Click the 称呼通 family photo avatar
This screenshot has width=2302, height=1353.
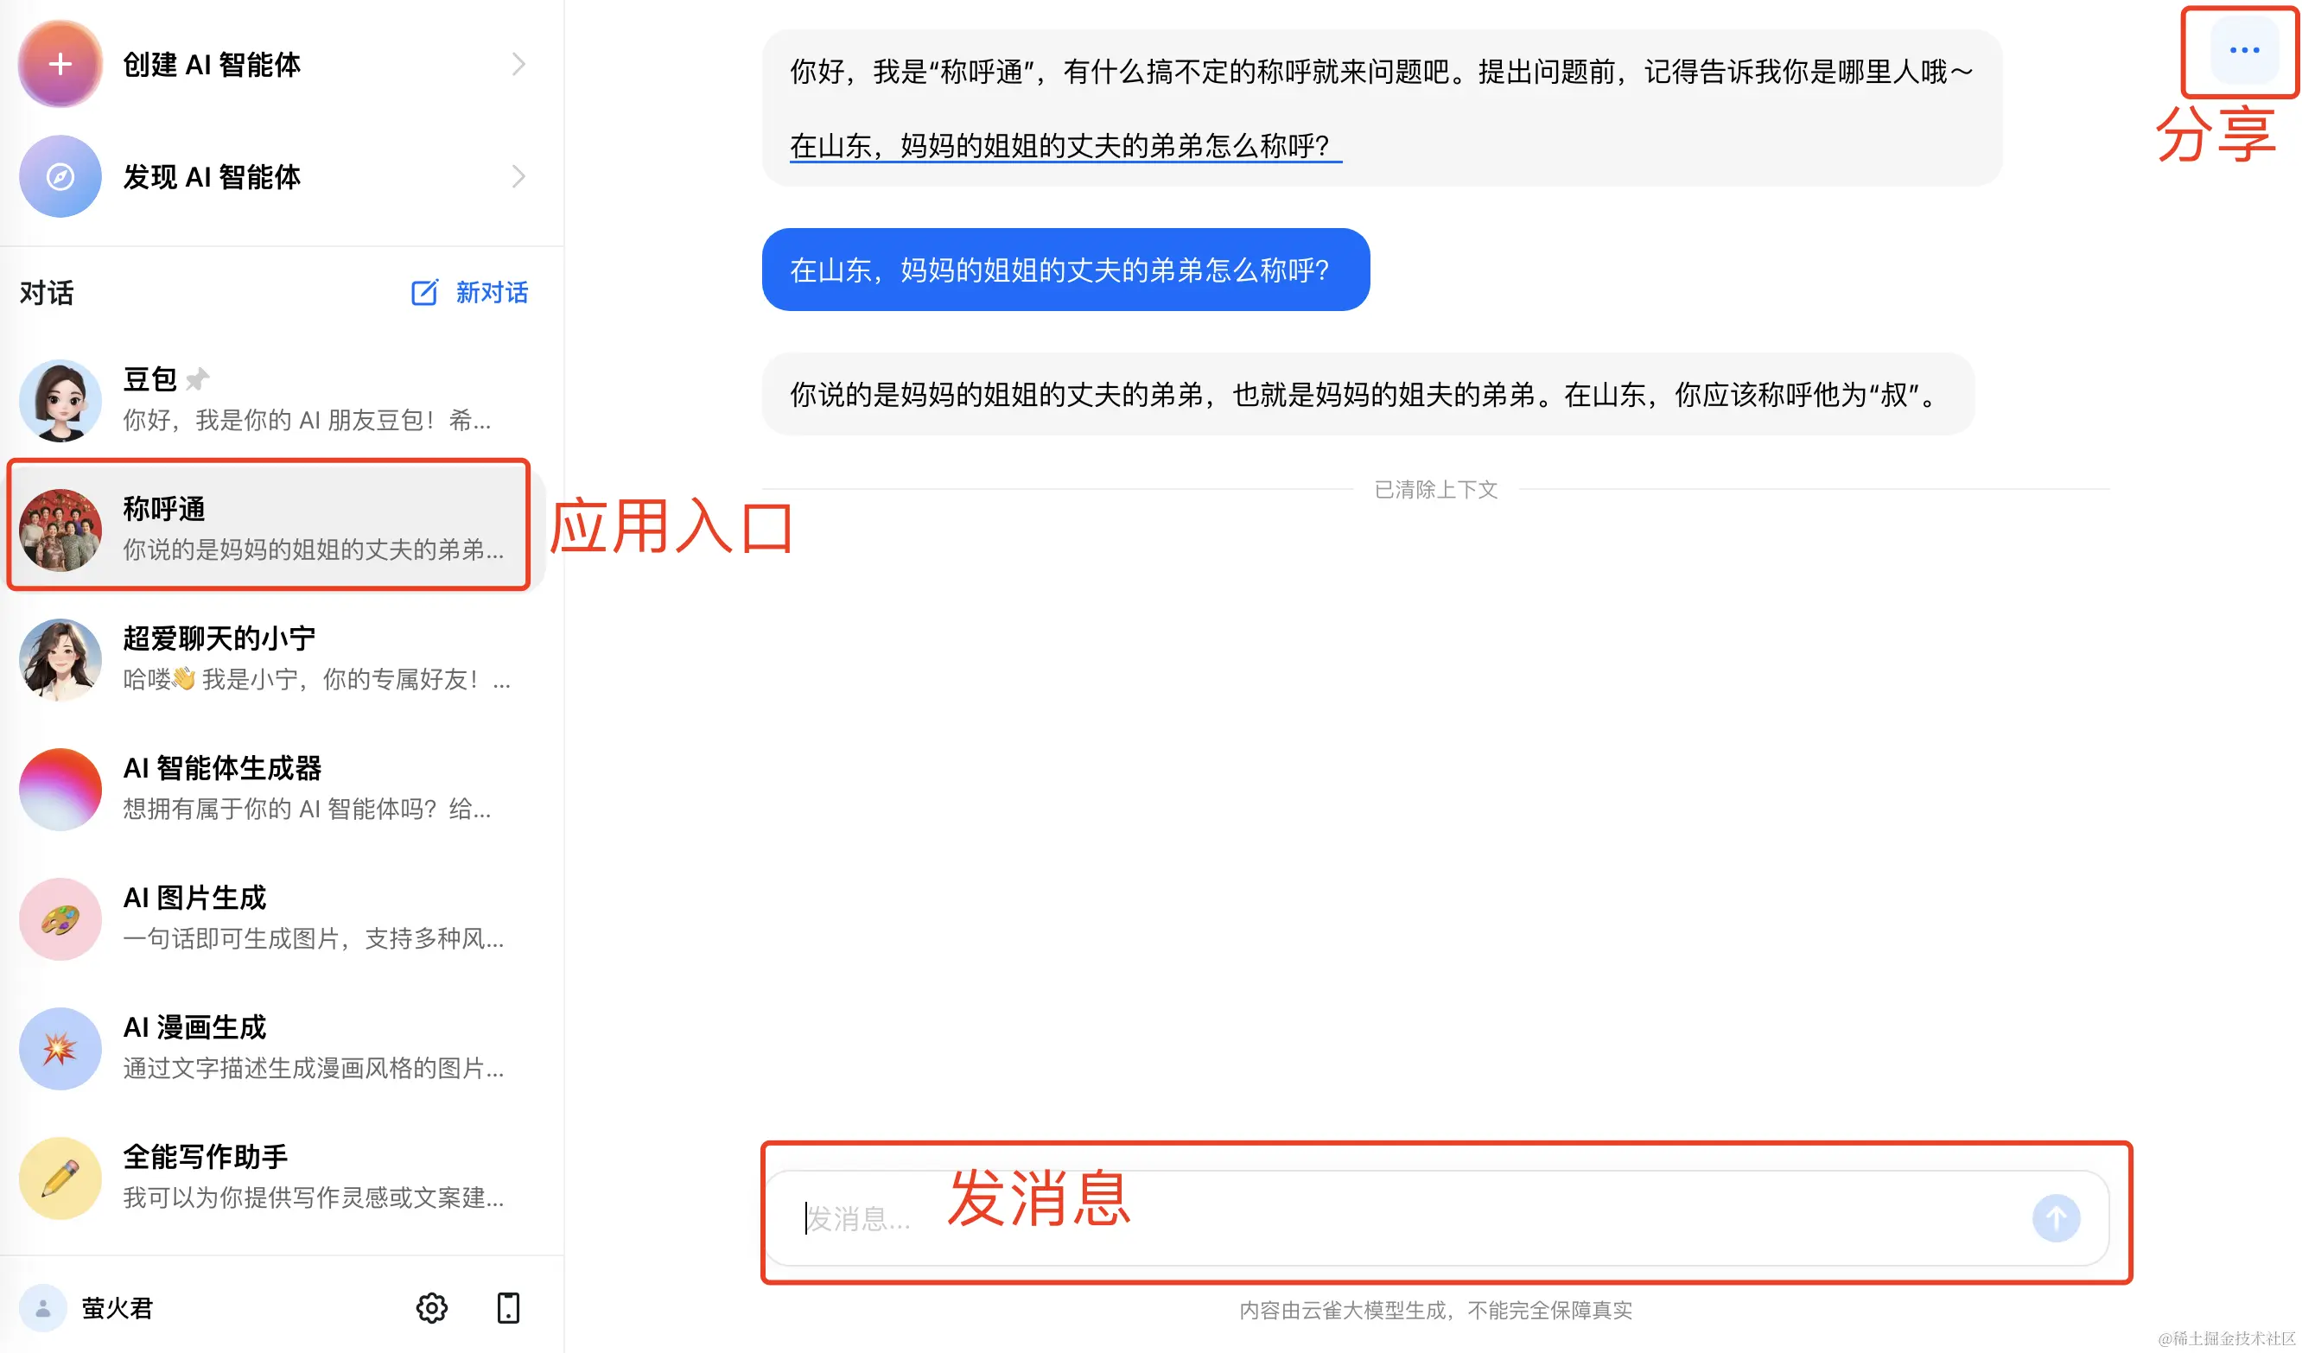(x=60, y=530)
